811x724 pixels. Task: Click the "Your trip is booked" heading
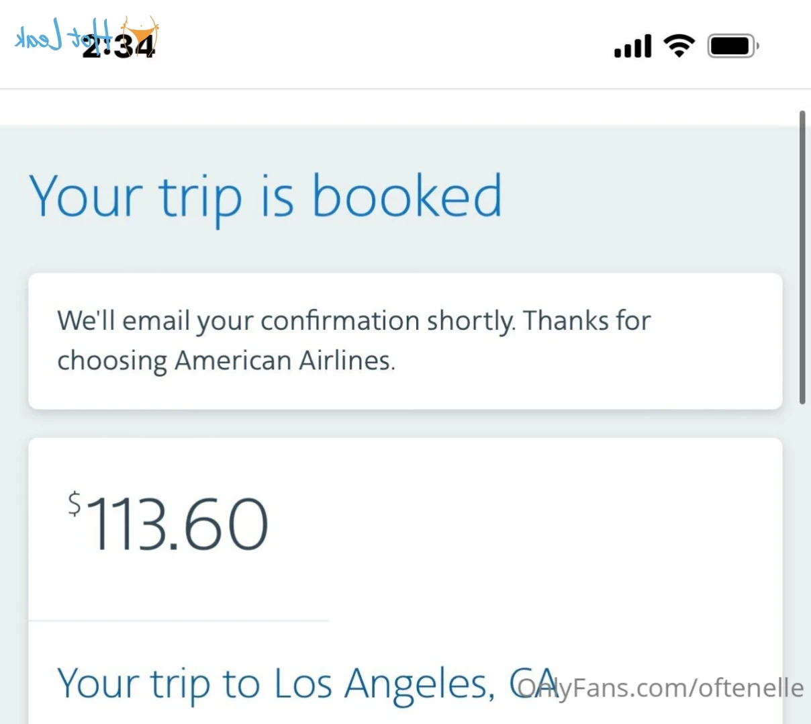265,197
